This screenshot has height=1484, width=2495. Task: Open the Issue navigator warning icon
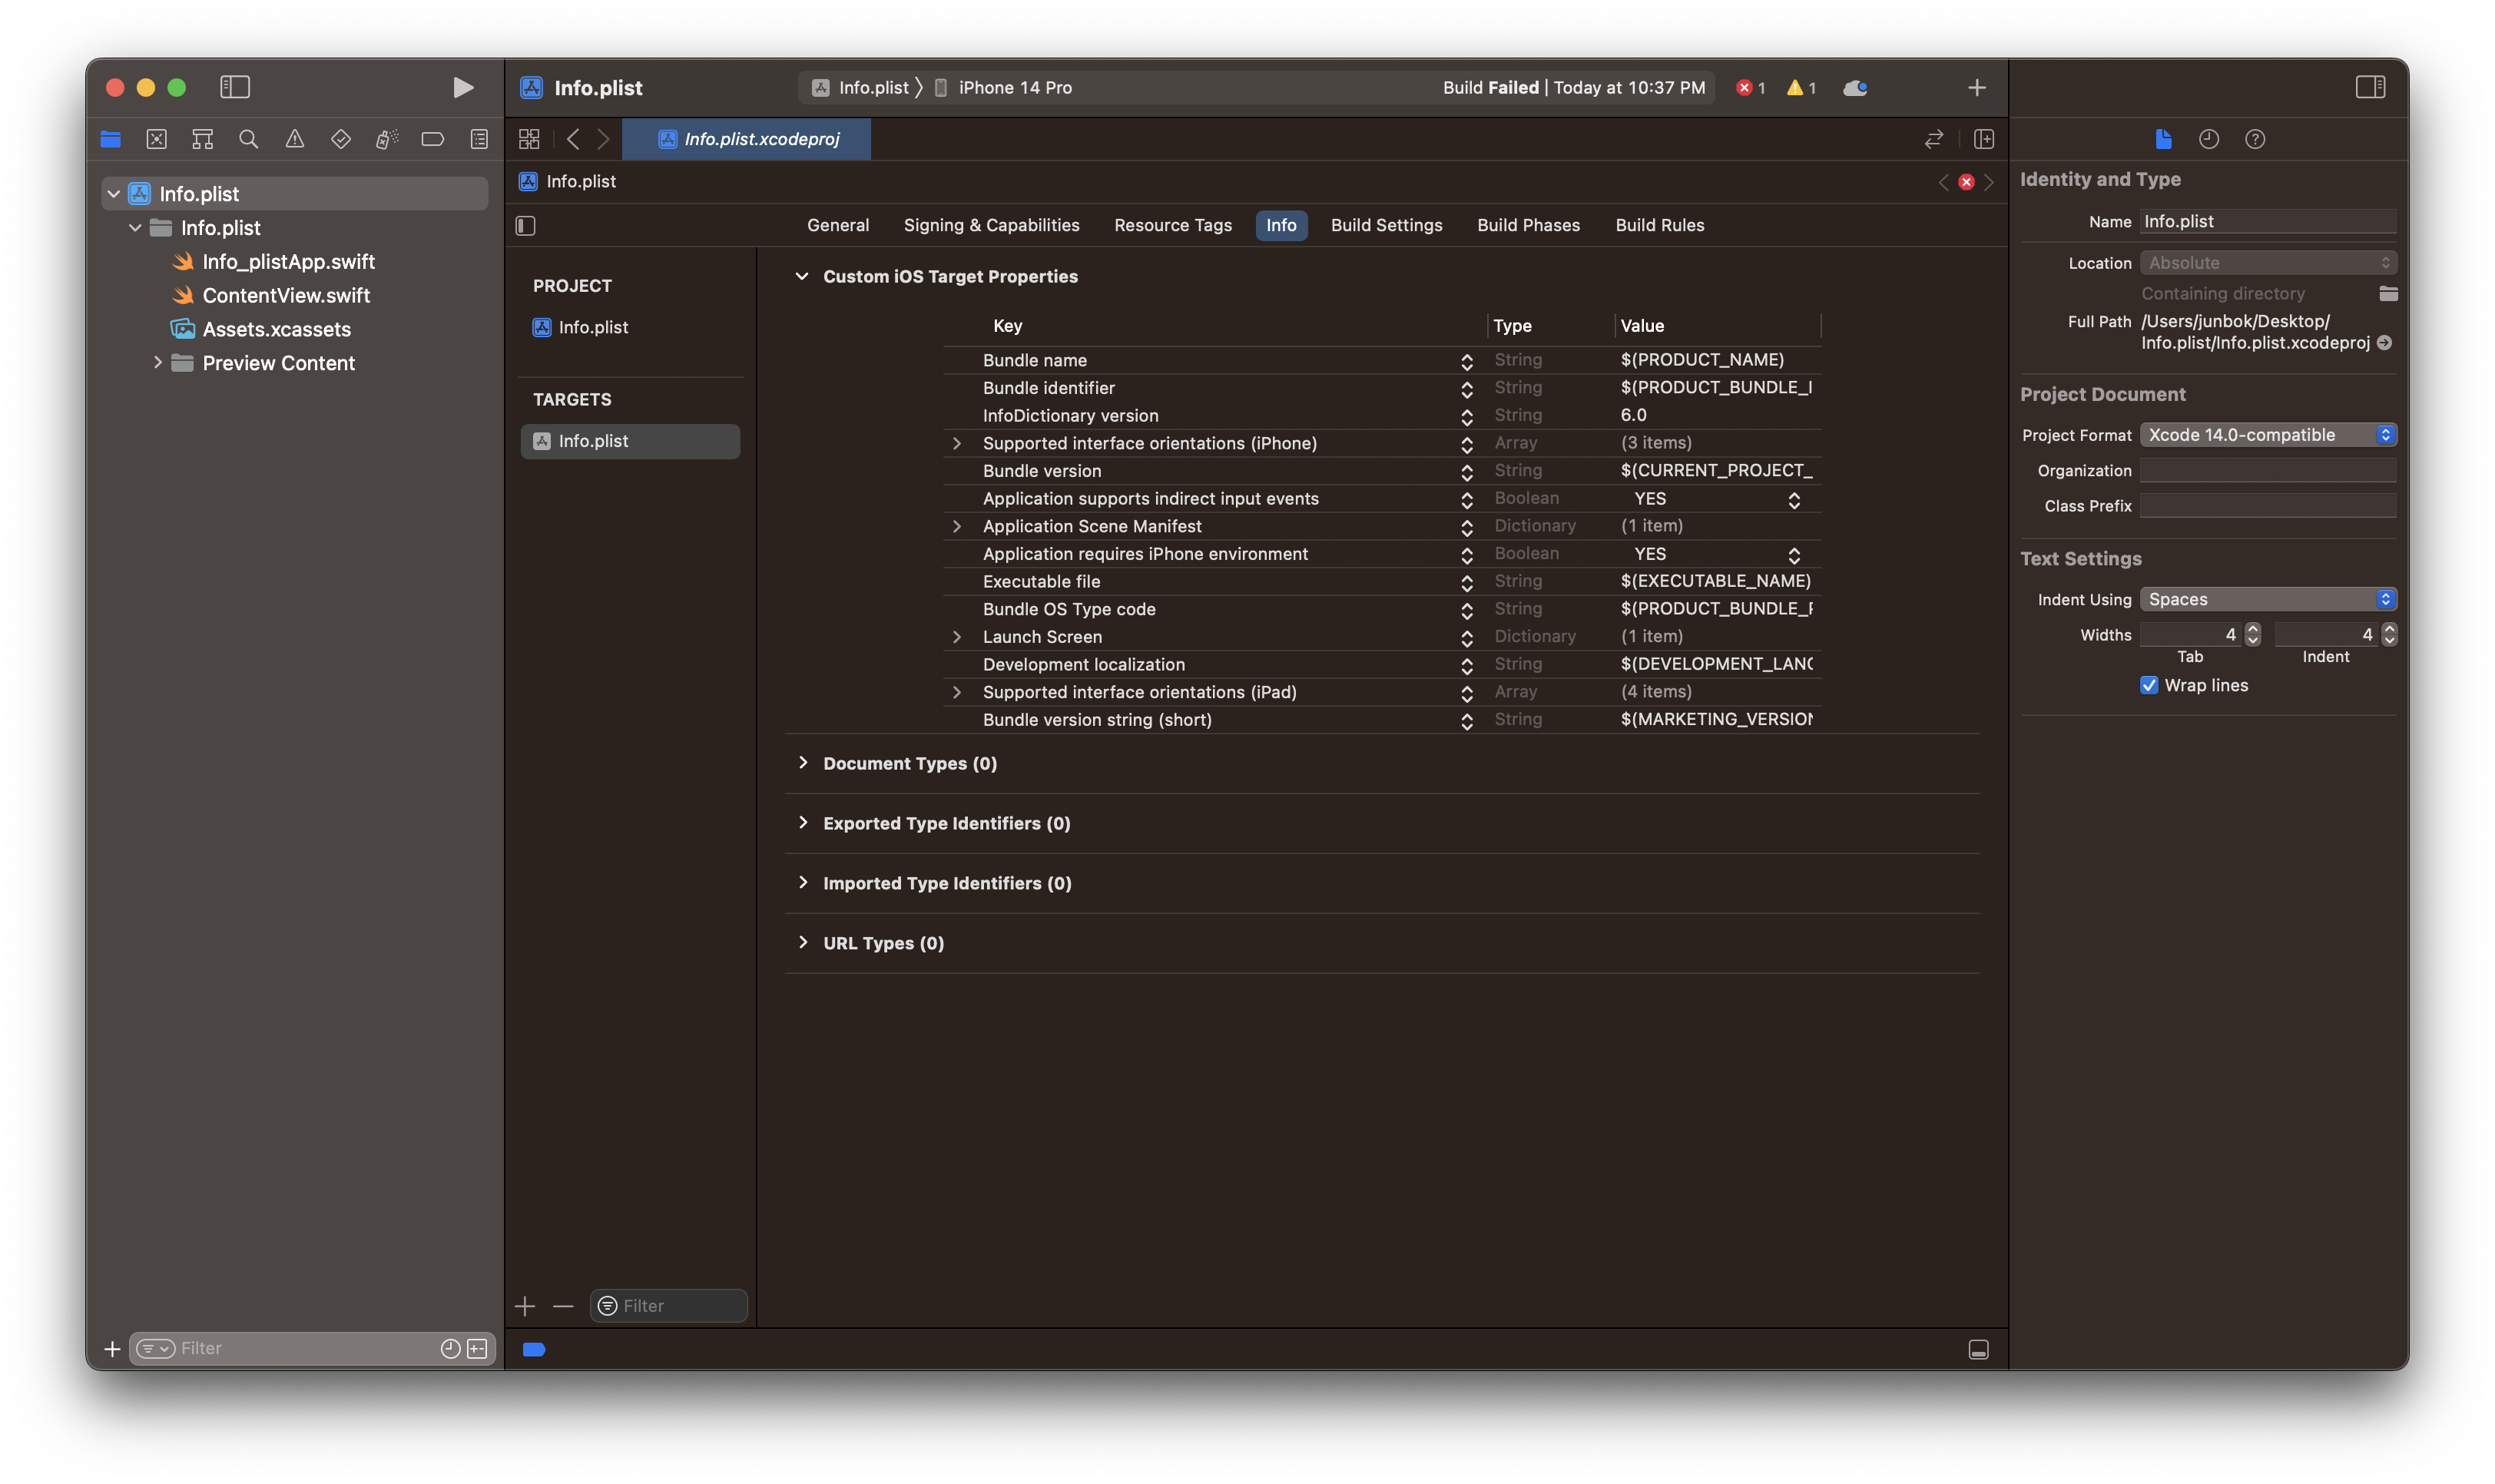(x=294, y=139)
